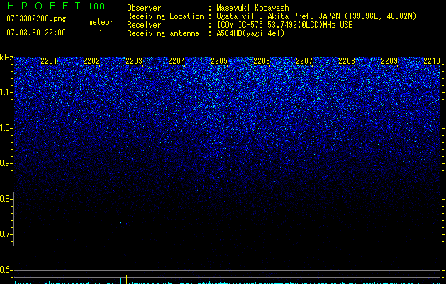The height and width of the screenshot is (284, 446).
Task: Click the Receiving antenna label
Action: click(163, 33)
